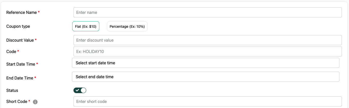This screenshot has width=349, height=108.
Task: Click the Enter short code field
Action: (208, 101)
